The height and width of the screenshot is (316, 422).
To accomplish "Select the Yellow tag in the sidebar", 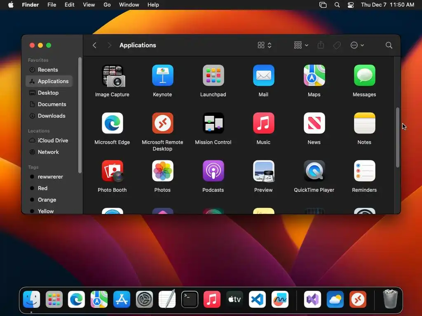I will [x=49, y=211].
